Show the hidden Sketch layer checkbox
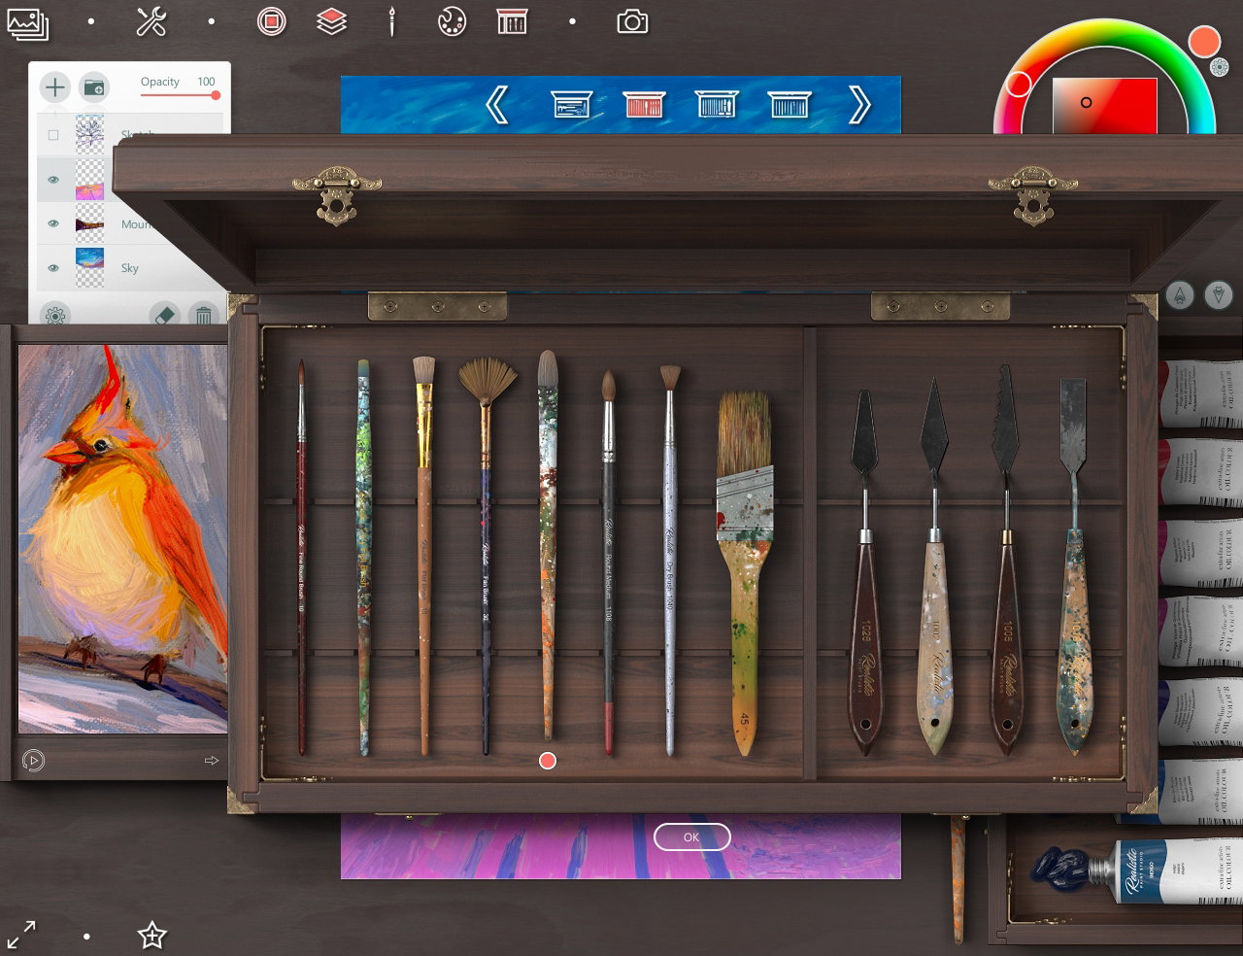This screenshot has height=956, width=1243. pyautogui.click(x=53, y=134)
